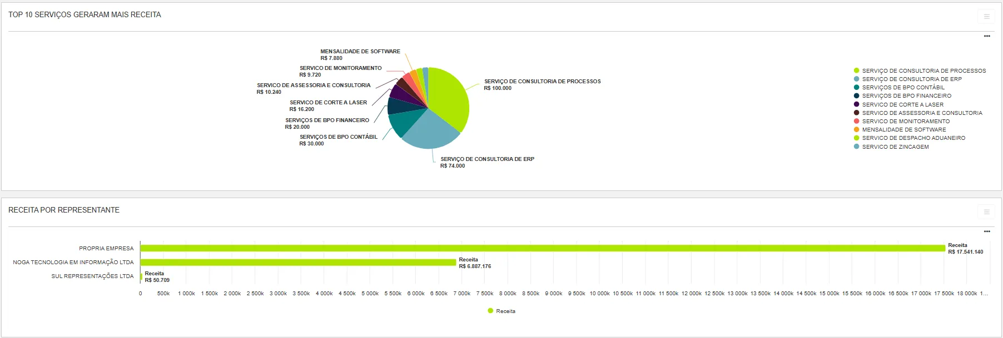This screenshot has height=338, width=1003.
Task: Click the three-dot options above the bar chart
Action: click(x=987, y=231)
